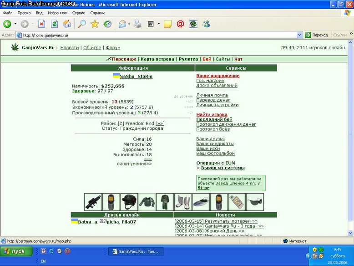The height and width of the screenshot is (266, 354).
Task: Click Internet Explorer quick launch icon
Action: pos(51,251)
